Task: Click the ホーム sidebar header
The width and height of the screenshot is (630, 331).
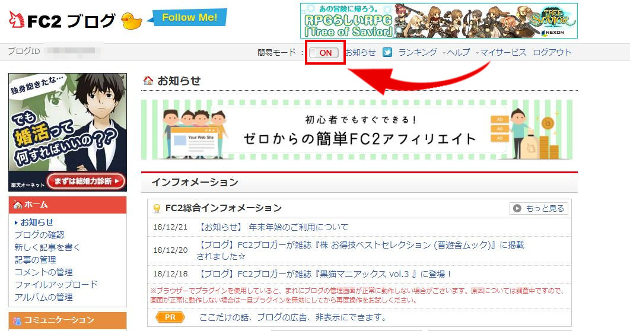Action: [x=68, y=205]
